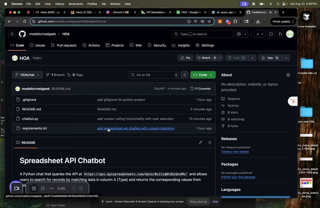Click Publish your first package link

pos(238,177)
